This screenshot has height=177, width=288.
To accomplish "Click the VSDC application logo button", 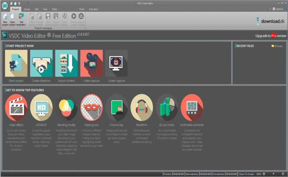I will [5, 5].
